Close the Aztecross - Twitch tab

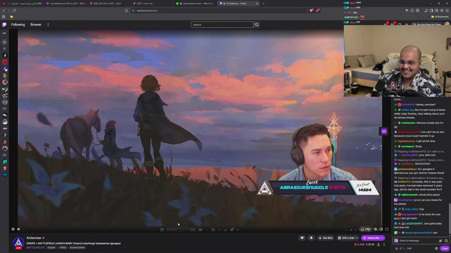257,4
